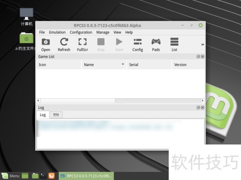Viewport: 241px width, 180px height.
Task: Open the Mint Menu on taskbar
Action: [x=11, y=176]
